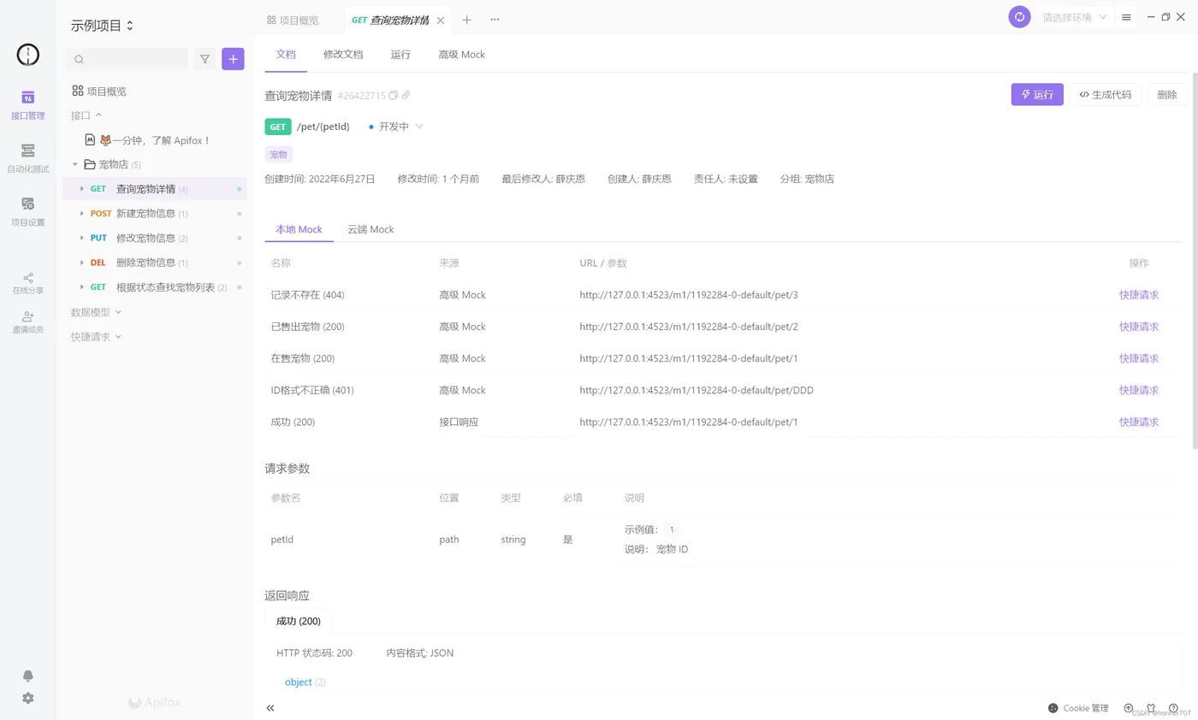1198x720 pixels.
Task: Open the 开发中 status dropdown
Action: 396,127
